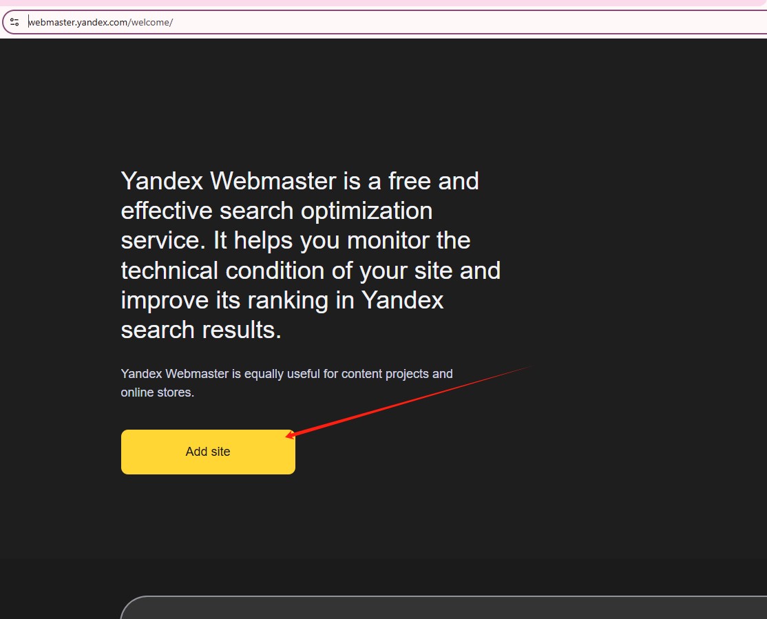The width and height of the screenshot is (767, 619).
Task: Click the rounded gray panel at page bottom
Action: [443, 607]
